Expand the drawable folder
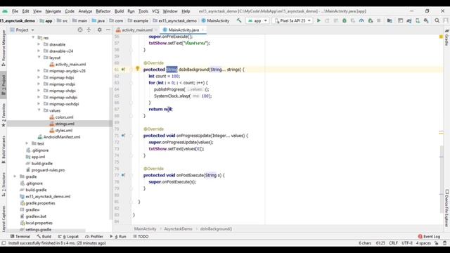The height and width of the screenshot is (253, 450). [x=39, y=44]
